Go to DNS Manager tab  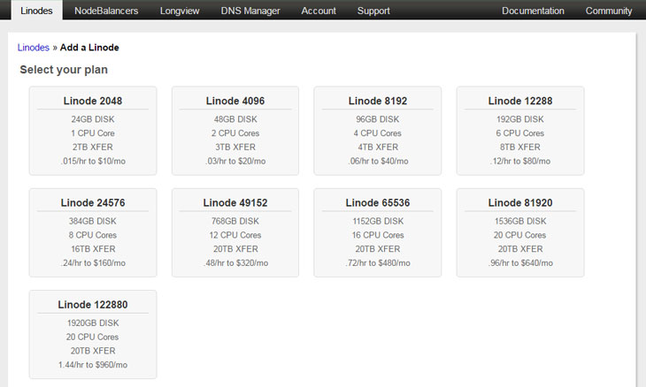click(x=250, y=11)
